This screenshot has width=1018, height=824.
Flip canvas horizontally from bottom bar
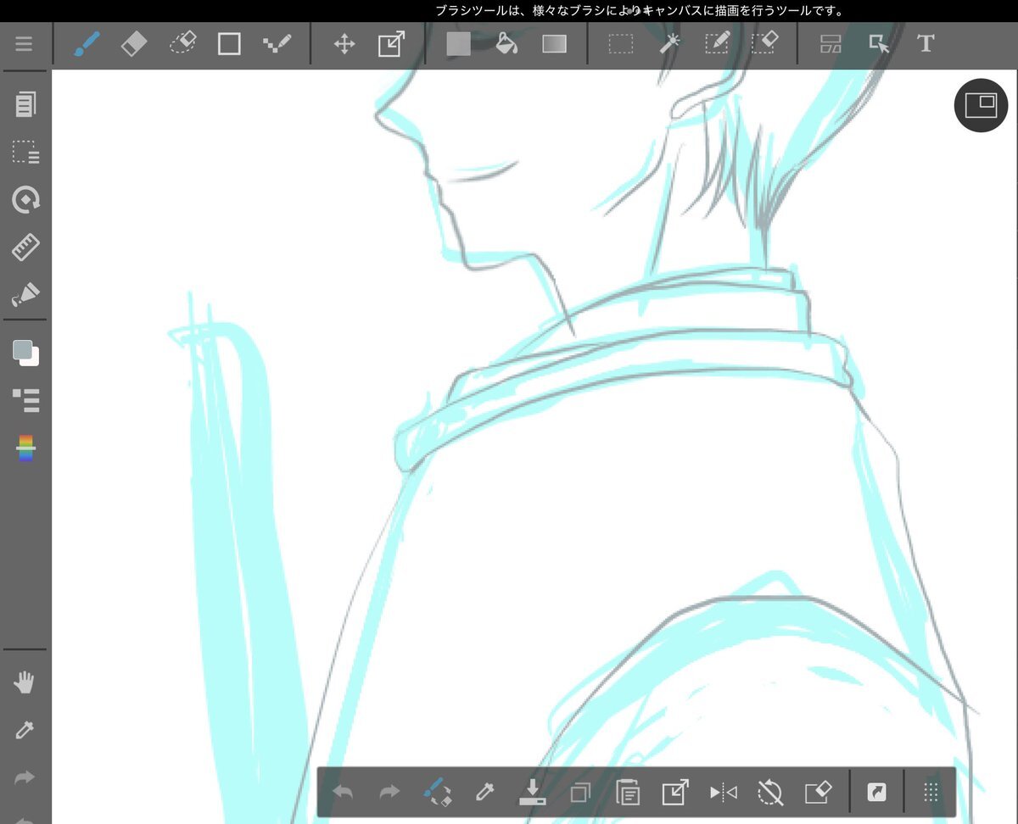(723, 793)
